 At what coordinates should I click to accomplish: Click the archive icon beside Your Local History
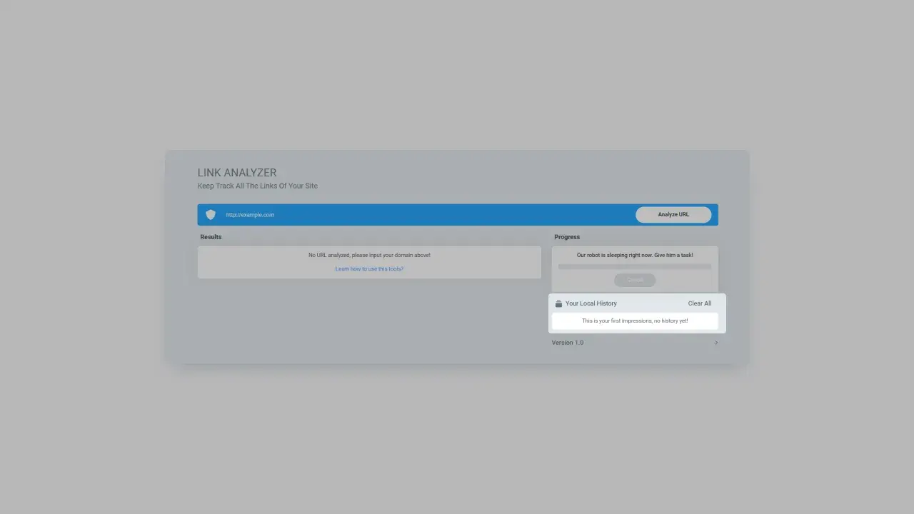pyautogui.click(x=559, y=303)
